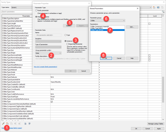Click the New Parameter icon at bottom
The height and width of the screenshot is (132, 166).
pos(7,124)
